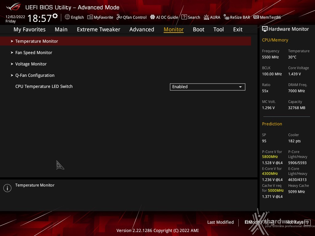Open the Search tool
315x236 pixels.
pyautogui.click(x=194, y=17)
